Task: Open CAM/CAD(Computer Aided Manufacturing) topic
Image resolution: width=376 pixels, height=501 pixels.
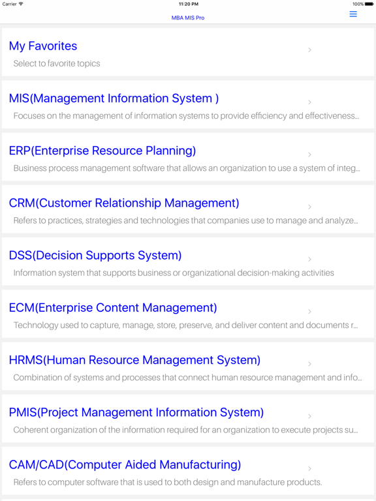Action: coord(125,465)
